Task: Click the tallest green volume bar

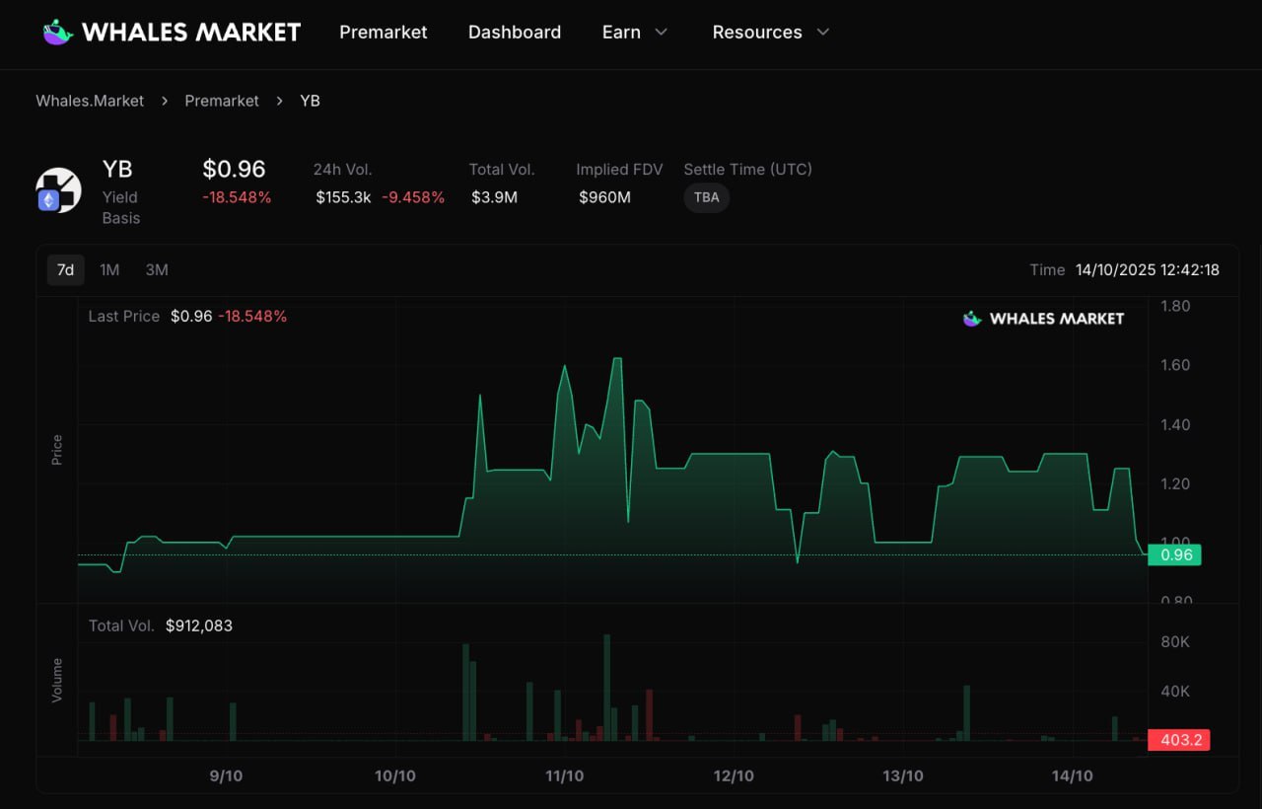Action: (606, 688)
